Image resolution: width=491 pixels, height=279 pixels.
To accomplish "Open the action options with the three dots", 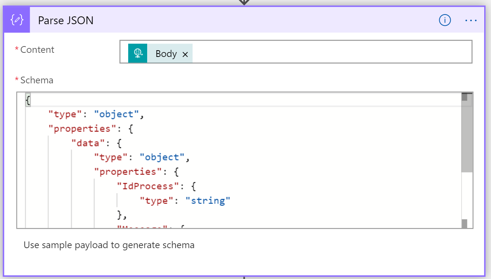I will pos(471,20).
